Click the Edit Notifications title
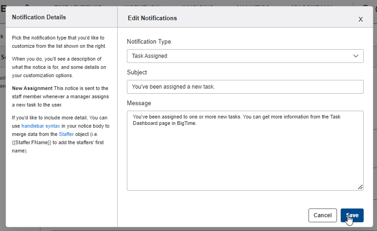 [152, 18]
